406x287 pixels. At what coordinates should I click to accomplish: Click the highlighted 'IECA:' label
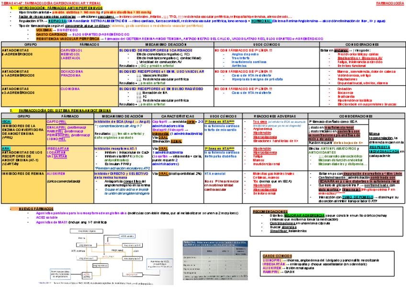tap(6, 121)
